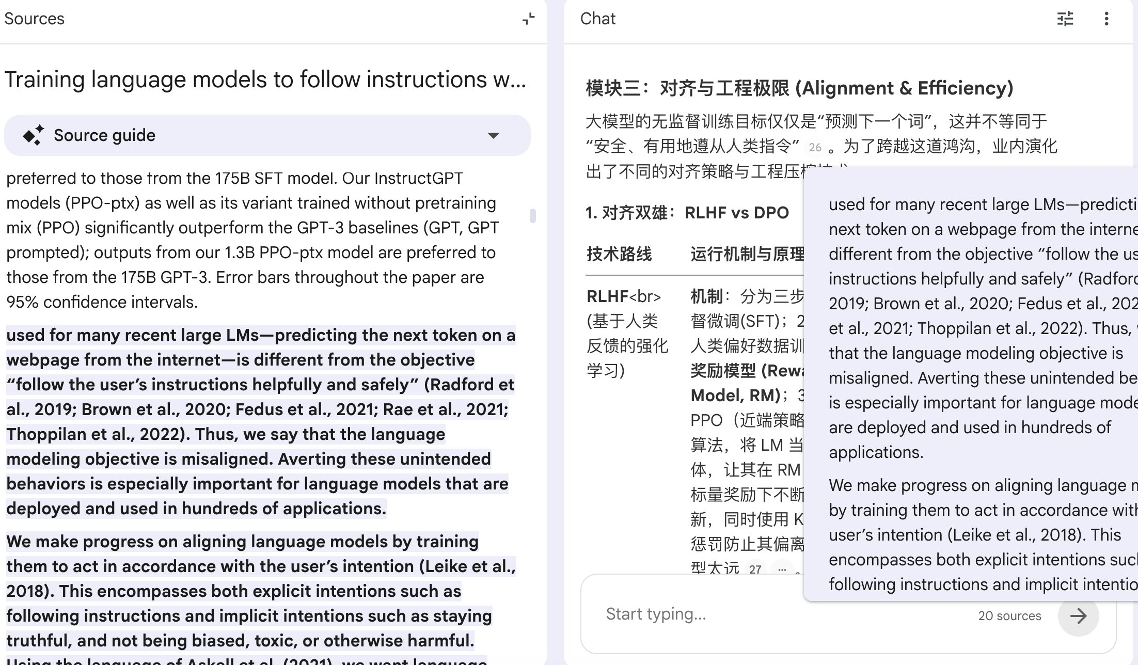Open citation number 27 in the table
The height and width of the screenshot is (665, 1138).
pos(755,569)
